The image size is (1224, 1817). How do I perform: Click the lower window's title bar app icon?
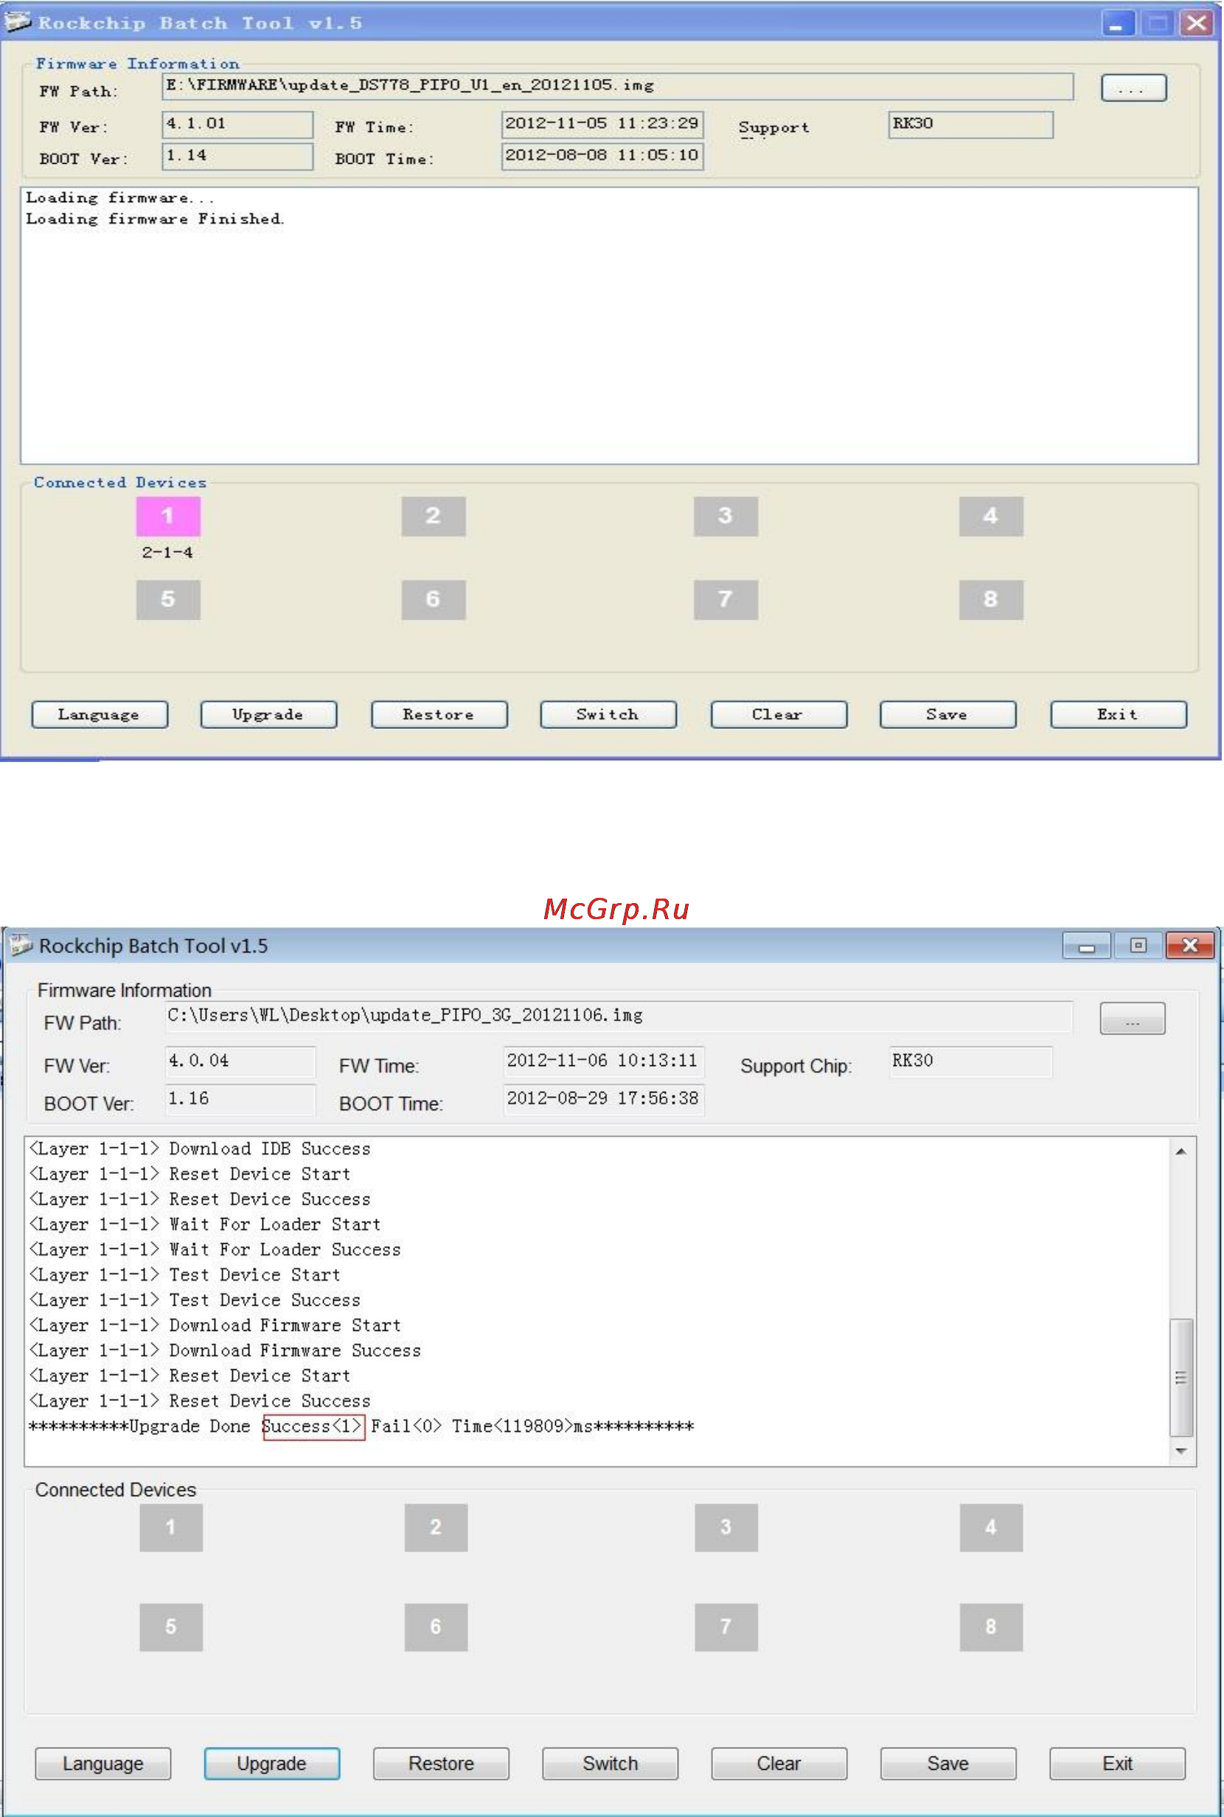[x=21, y=946]
